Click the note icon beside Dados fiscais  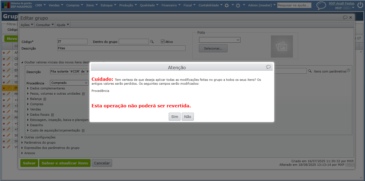coord(52,115)
